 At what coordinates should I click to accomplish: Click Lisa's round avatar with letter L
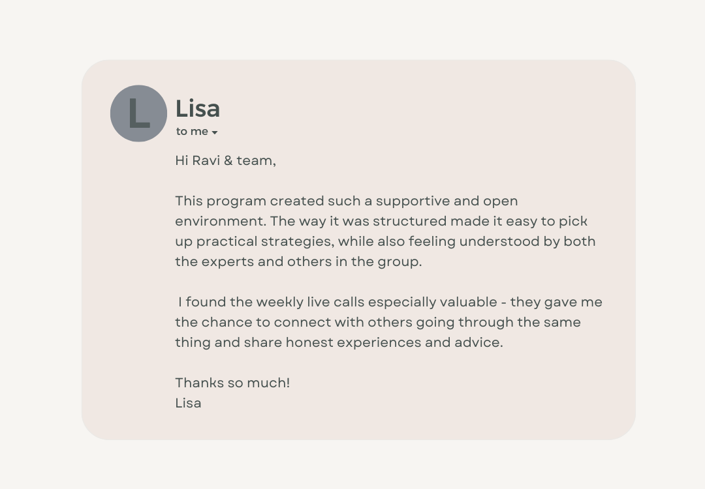tap(138, 113)
